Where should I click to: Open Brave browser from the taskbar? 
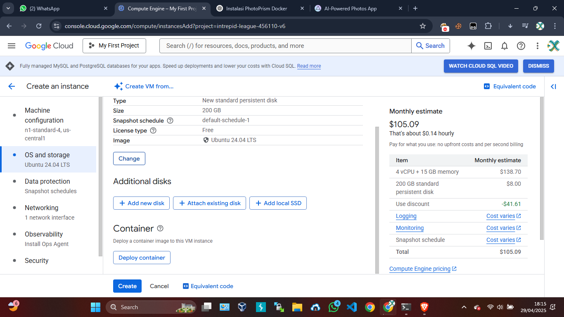[424, 307]
